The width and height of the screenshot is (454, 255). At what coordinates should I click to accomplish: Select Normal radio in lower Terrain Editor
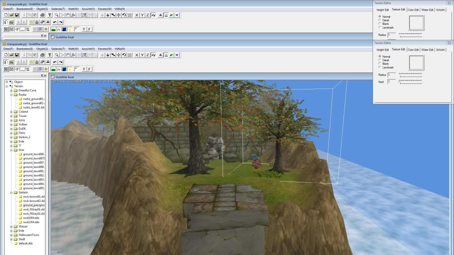(380, 56)
